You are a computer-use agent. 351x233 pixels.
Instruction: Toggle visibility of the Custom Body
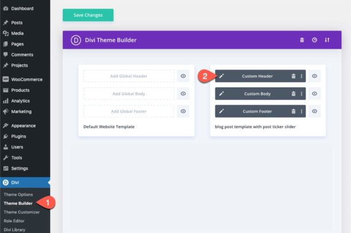tap(315, 94)
